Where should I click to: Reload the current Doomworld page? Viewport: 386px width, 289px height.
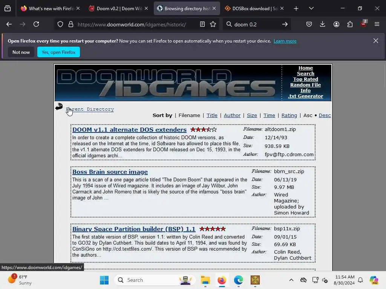(36, 24)
